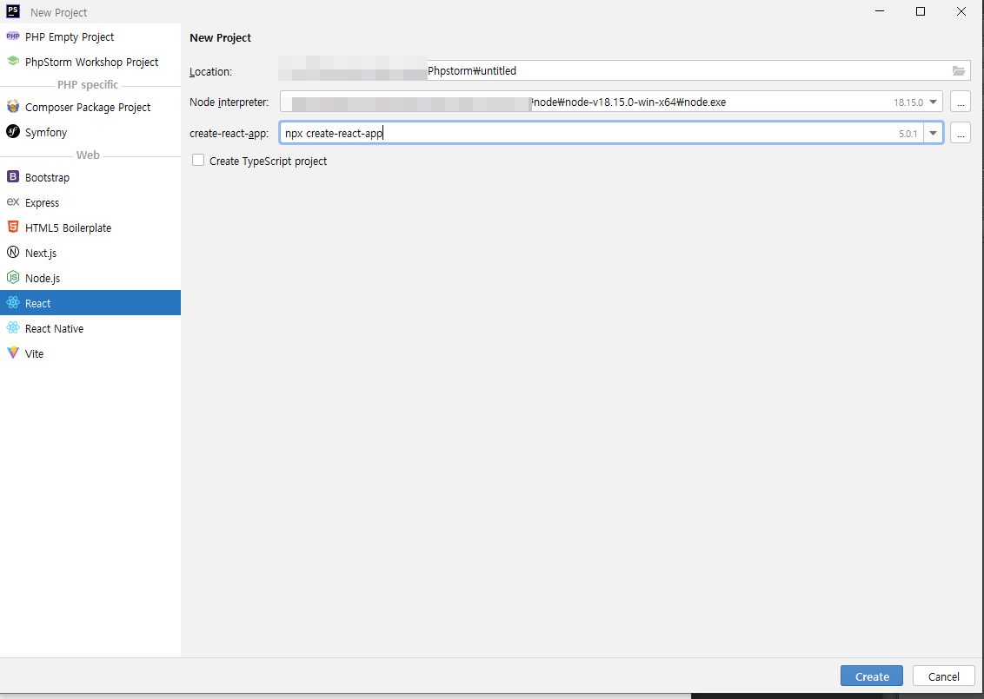Maximize the New Project window
This screenshot has width=984, height=699.
click(920, 11)
